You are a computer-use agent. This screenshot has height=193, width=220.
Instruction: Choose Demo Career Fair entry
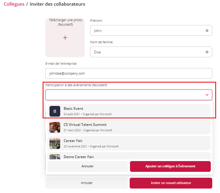pyautogui.click(x=129, y=156)
